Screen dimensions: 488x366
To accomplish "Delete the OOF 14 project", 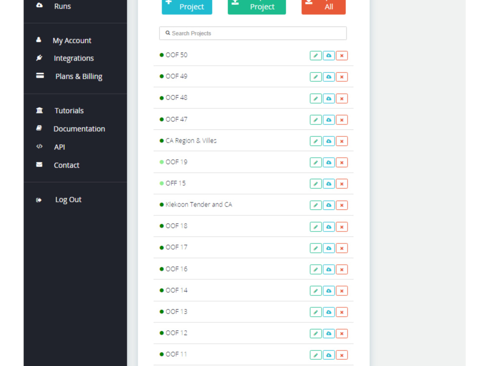I will coord(342,291).
